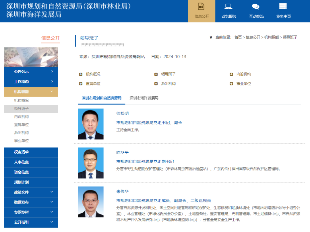Click 陈华平's portrait photo

pyautogui.click(x=91, y=163)
